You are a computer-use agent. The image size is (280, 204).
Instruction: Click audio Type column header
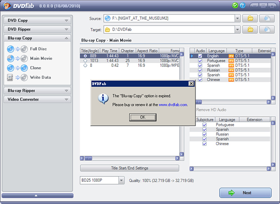pyautogui.click(x=239, y=51)
